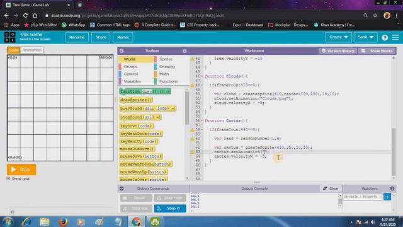403x227 pixels.
Task: Open the hamburger menu icon
Action: click(x=395, y=37)
